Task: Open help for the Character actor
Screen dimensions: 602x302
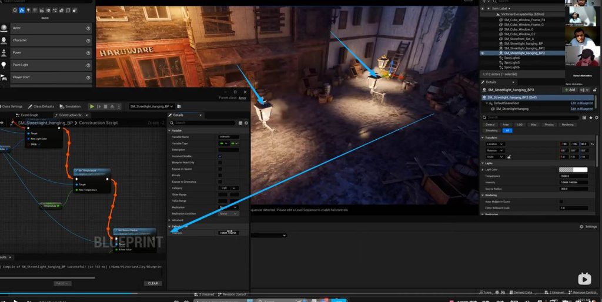Action: (88, 41)
